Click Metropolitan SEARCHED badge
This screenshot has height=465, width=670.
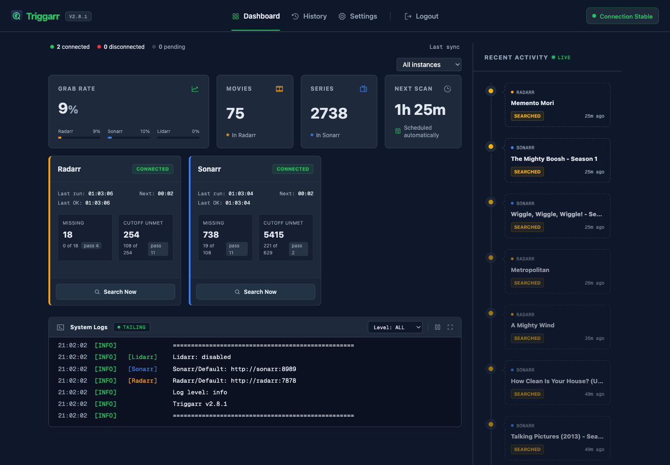pos(527,283)
